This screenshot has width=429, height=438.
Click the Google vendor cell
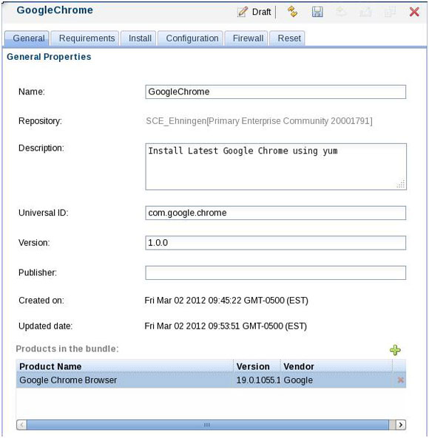pyautogui.click(x=298, y=380)
